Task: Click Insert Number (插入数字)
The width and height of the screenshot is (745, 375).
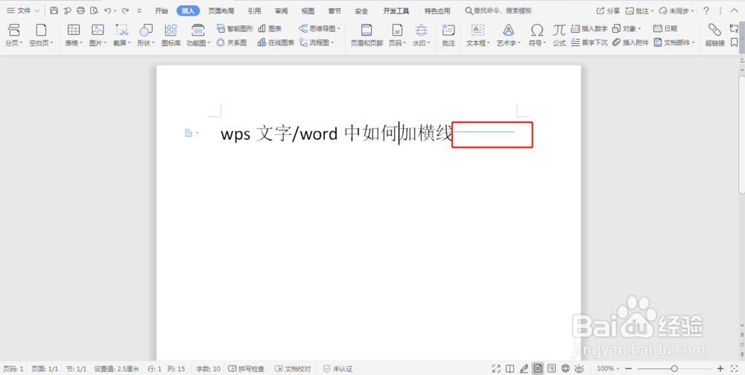Action: point(589,28)
